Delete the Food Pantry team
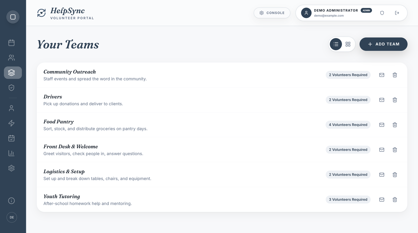Screen dimensions: 418x233 click(395, 125)
